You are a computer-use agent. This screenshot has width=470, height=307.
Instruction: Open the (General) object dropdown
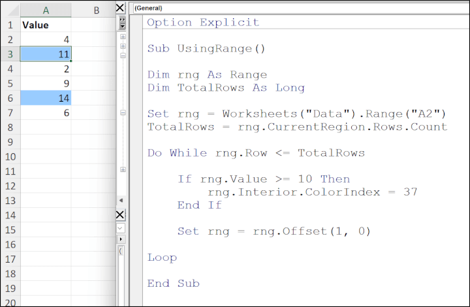pyautogui.click(x=301, y=8)
